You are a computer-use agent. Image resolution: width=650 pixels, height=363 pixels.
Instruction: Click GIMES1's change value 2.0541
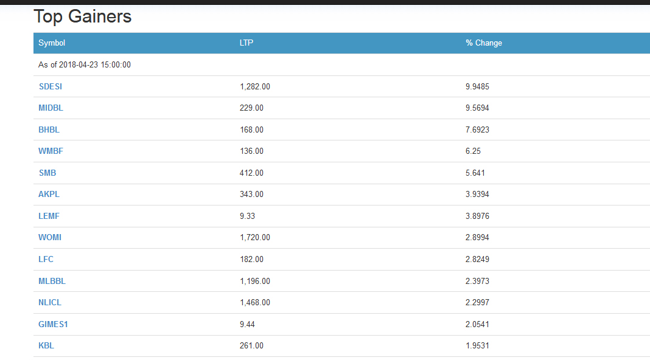click(x=477, y=324)
